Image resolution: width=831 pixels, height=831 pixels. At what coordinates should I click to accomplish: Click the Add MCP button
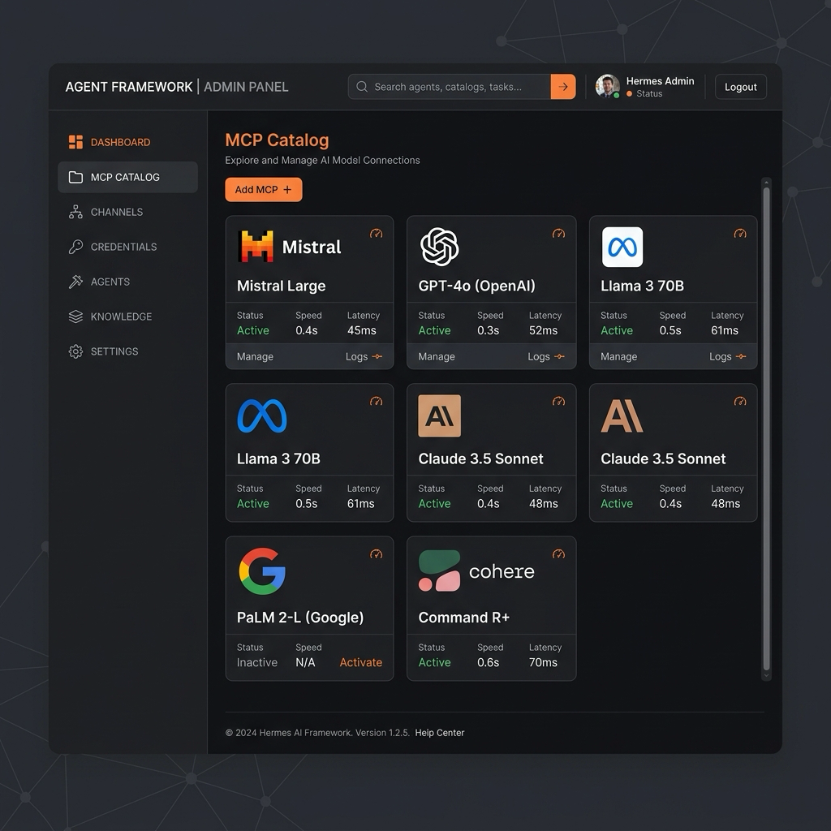tap(264, 190)
